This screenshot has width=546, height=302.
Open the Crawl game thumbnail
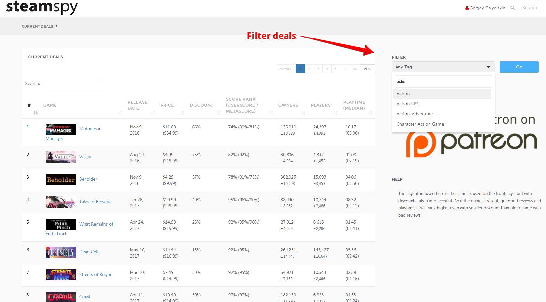[x=61, y=297]
